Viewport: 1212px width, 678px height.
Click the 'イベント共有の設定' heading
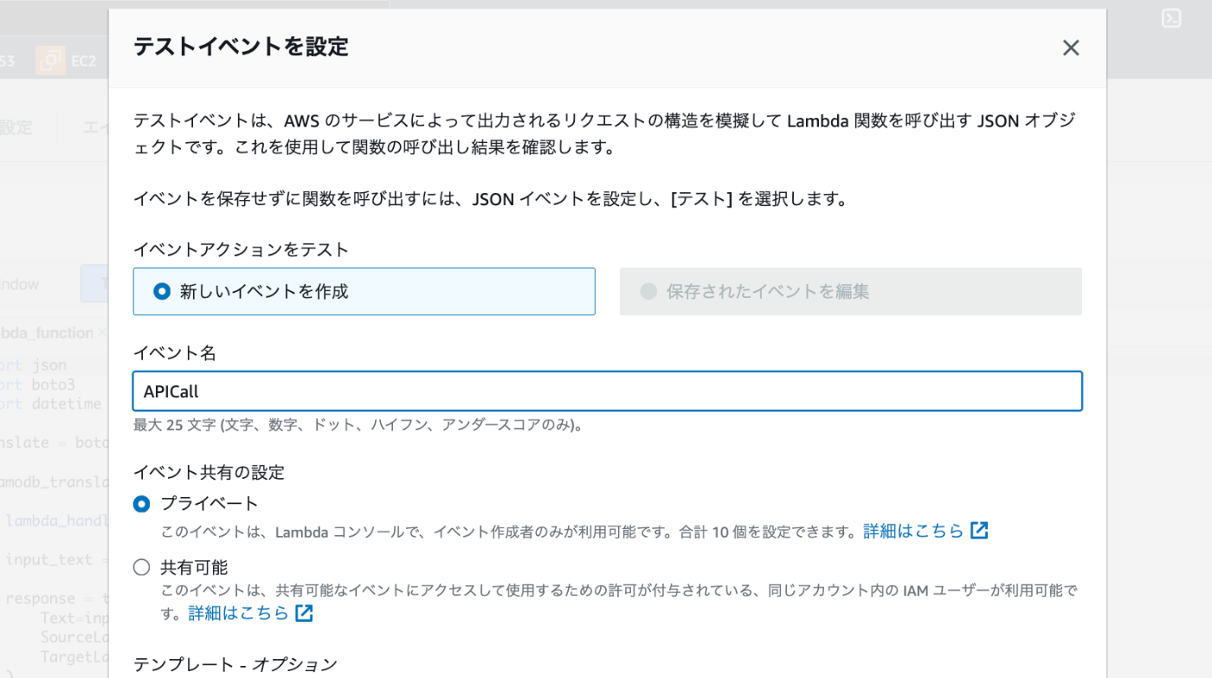click(x=209, y=472)
